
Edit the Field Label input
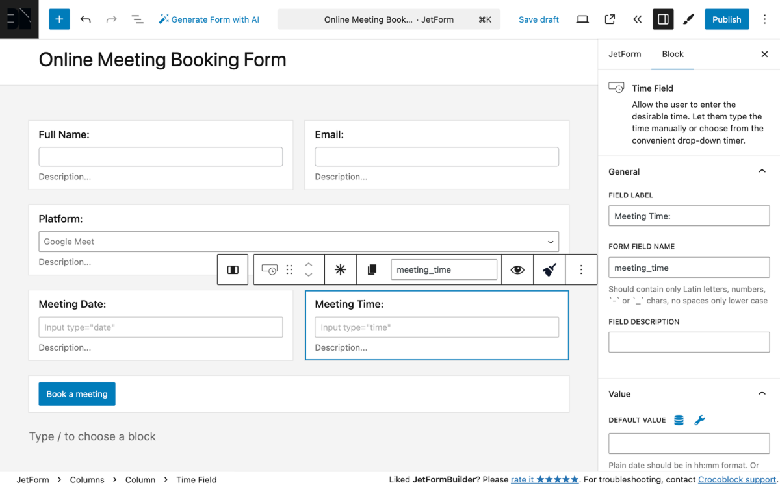click(689, 216)
